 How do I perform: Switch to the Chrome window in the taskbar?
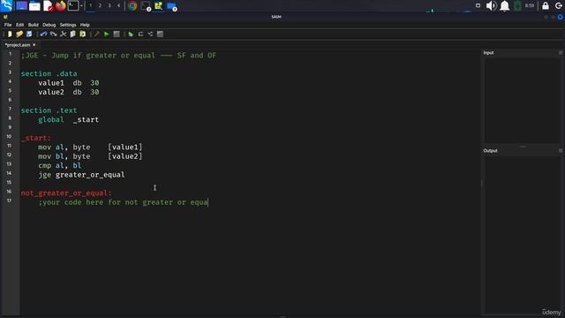point(132,6)
